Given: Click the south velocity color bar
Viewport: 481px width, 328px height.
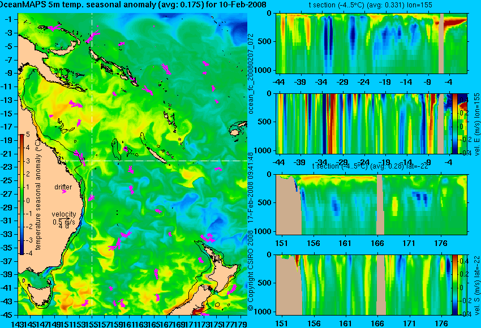Looking at the screenshot, I should click(455, 285).
